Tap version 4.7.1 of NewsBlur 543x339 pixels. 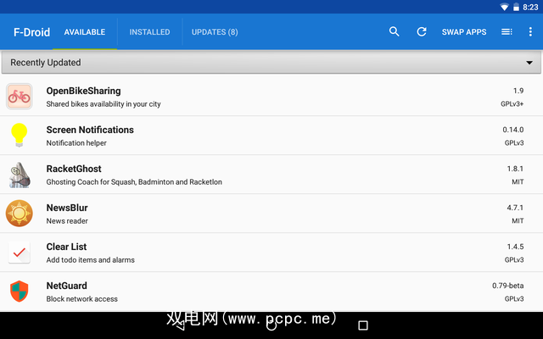coord(515,208)
